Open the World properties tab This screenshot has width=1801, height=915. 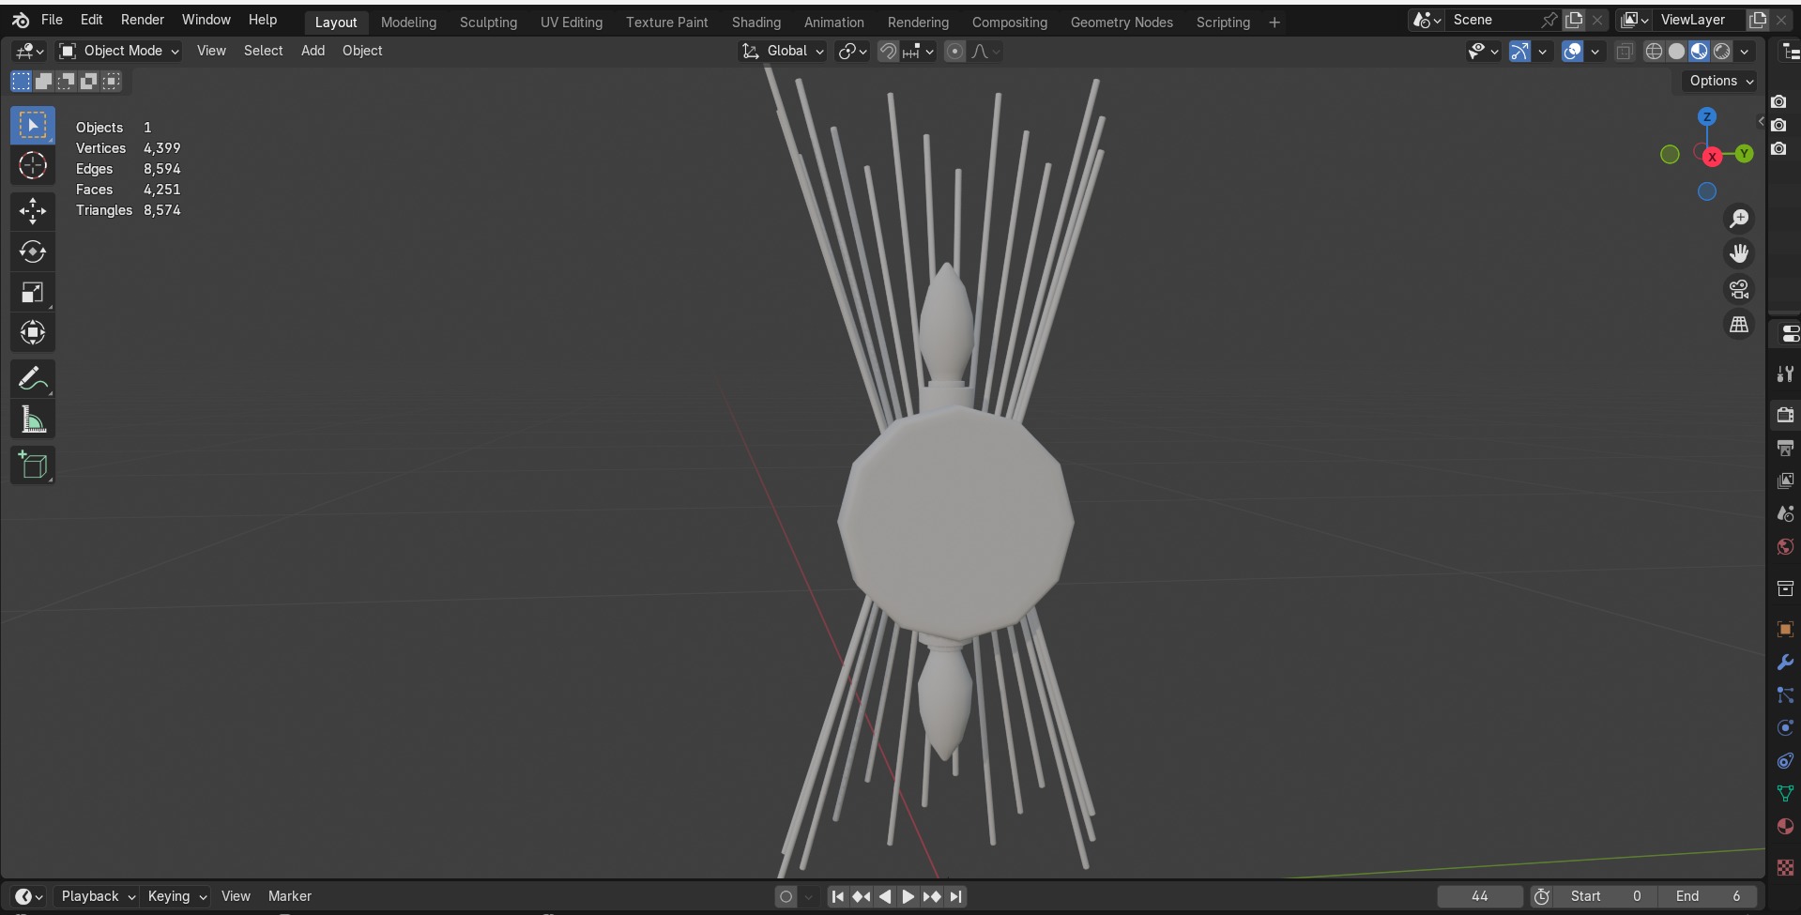point(1785,546)
